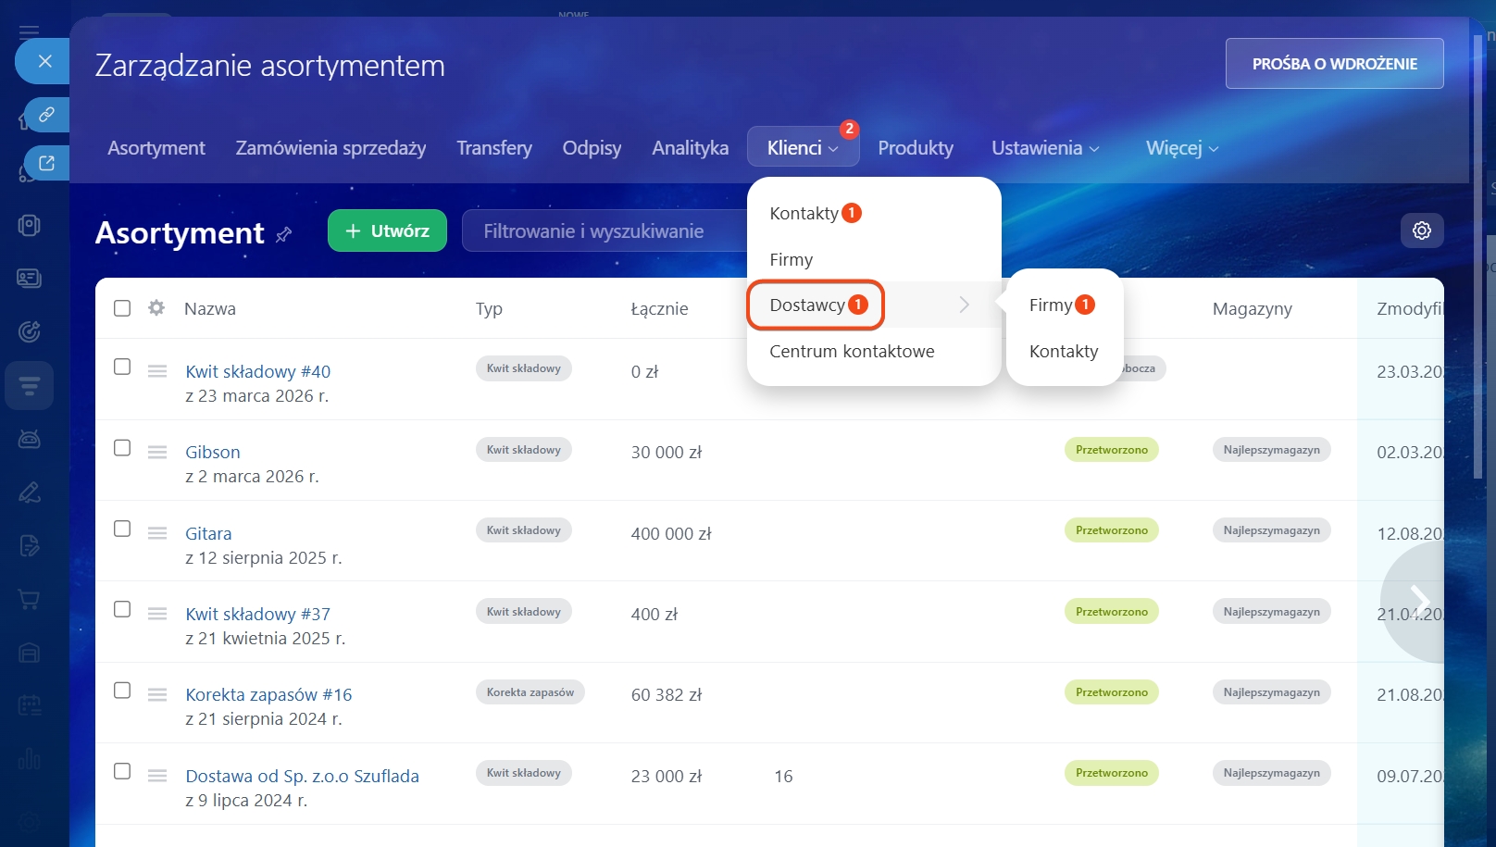Open the pen signature icon in the sidebar

tap(30, 492)
